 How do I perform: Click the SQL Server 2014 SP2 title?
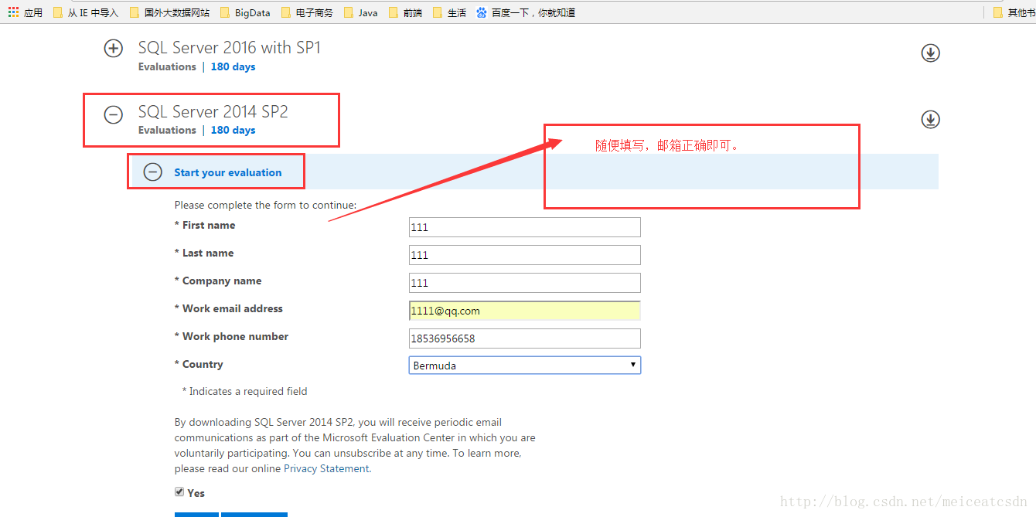(x=213, y=111)
